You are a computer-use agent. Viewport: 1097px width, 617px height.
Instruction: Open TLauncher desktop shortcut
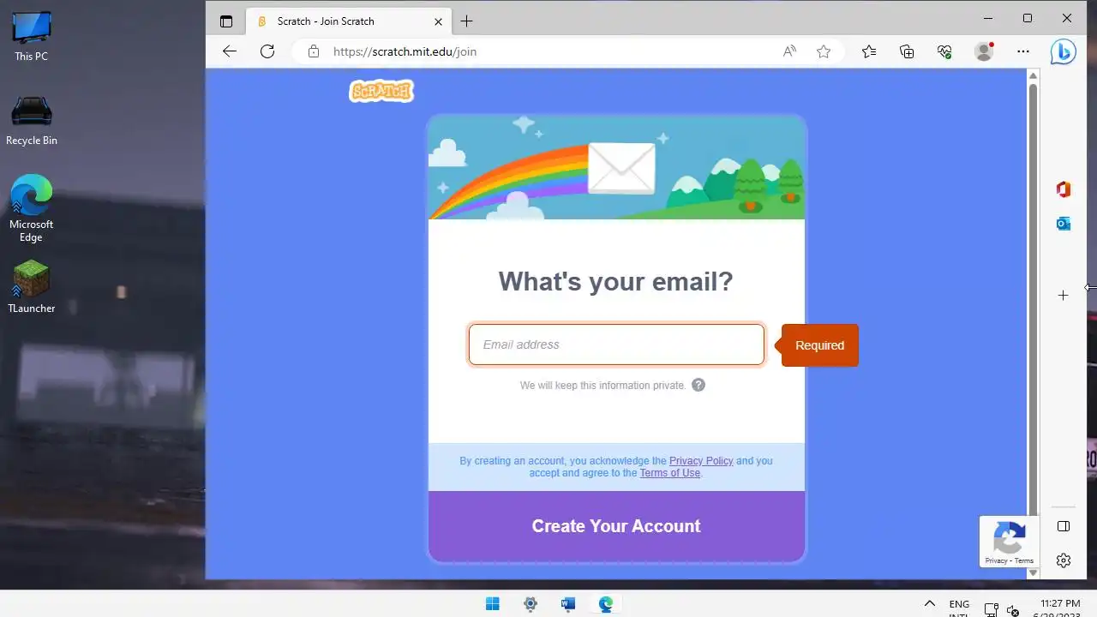pos(32,288)
